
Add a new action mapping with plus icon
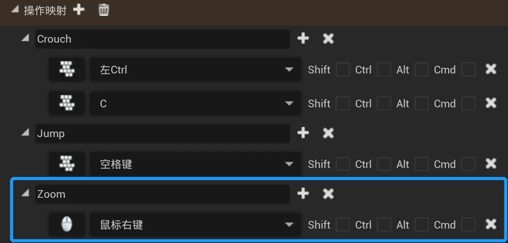click(79, 10)
